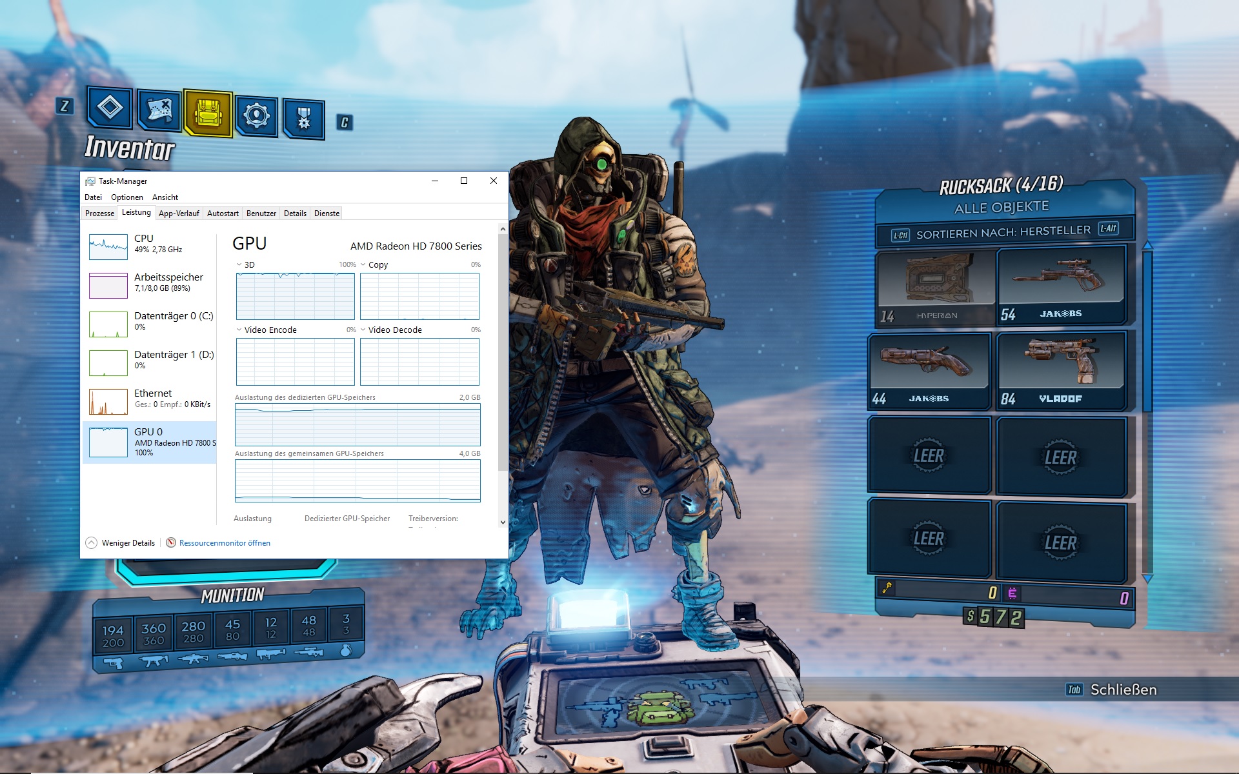Select the Hyperian shield item

tap(936, 287)
